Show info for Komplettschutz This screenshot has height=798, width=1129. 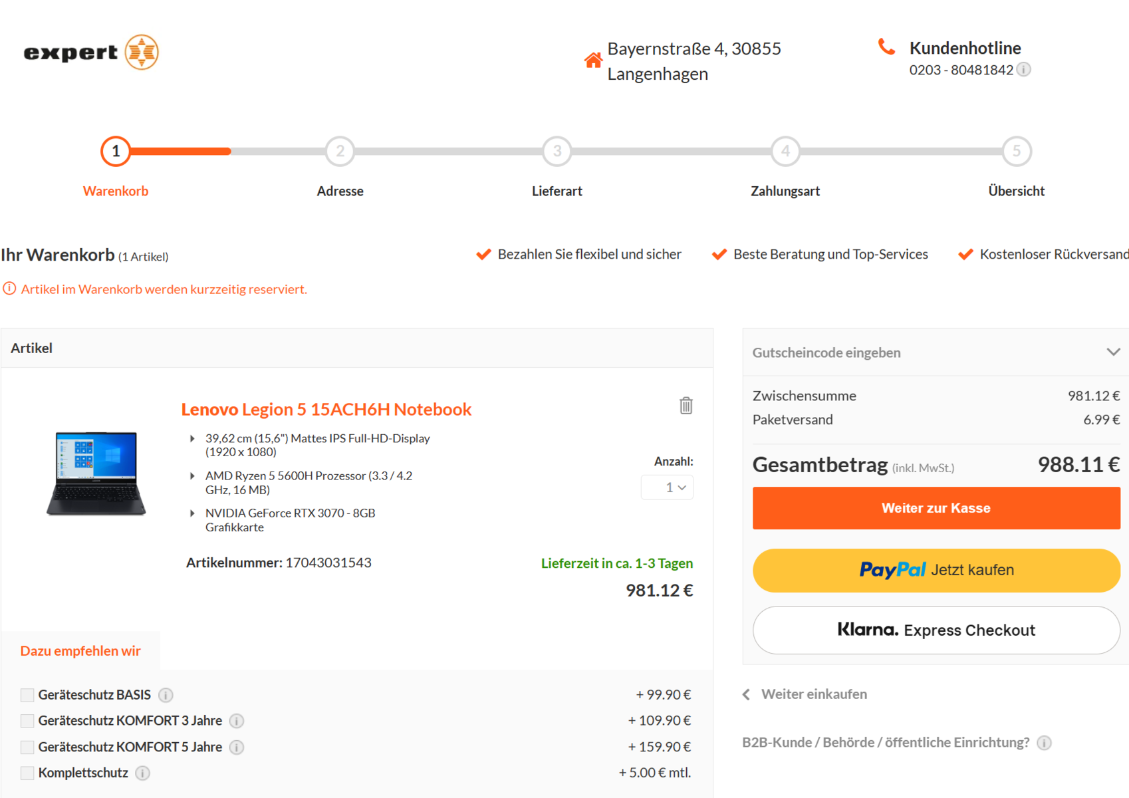[x=143, y=773]
